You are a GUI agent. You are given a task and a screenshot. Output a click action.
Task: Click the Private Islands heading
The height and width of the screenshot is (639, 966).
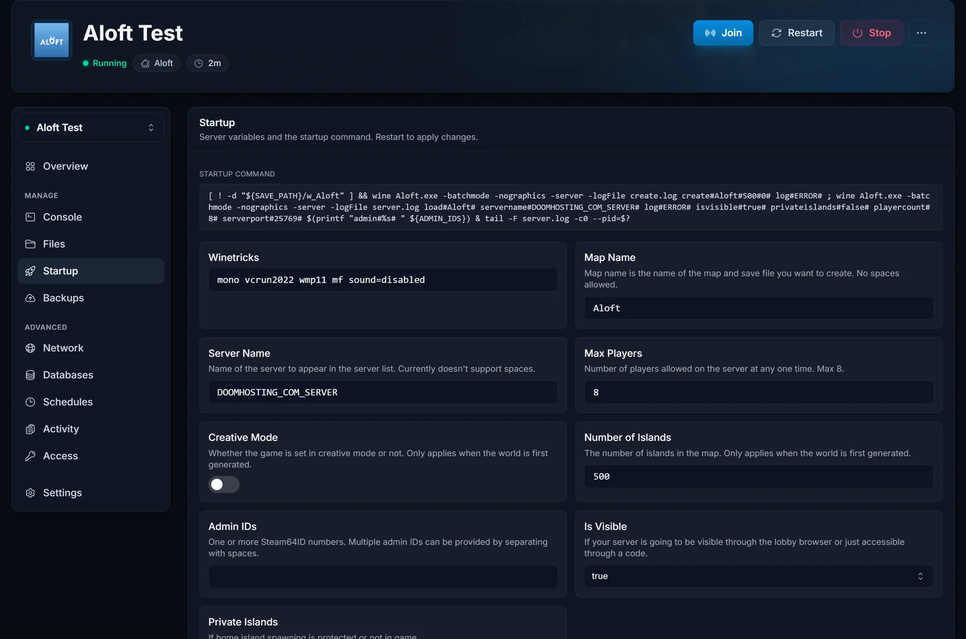(x=243, y=622)
